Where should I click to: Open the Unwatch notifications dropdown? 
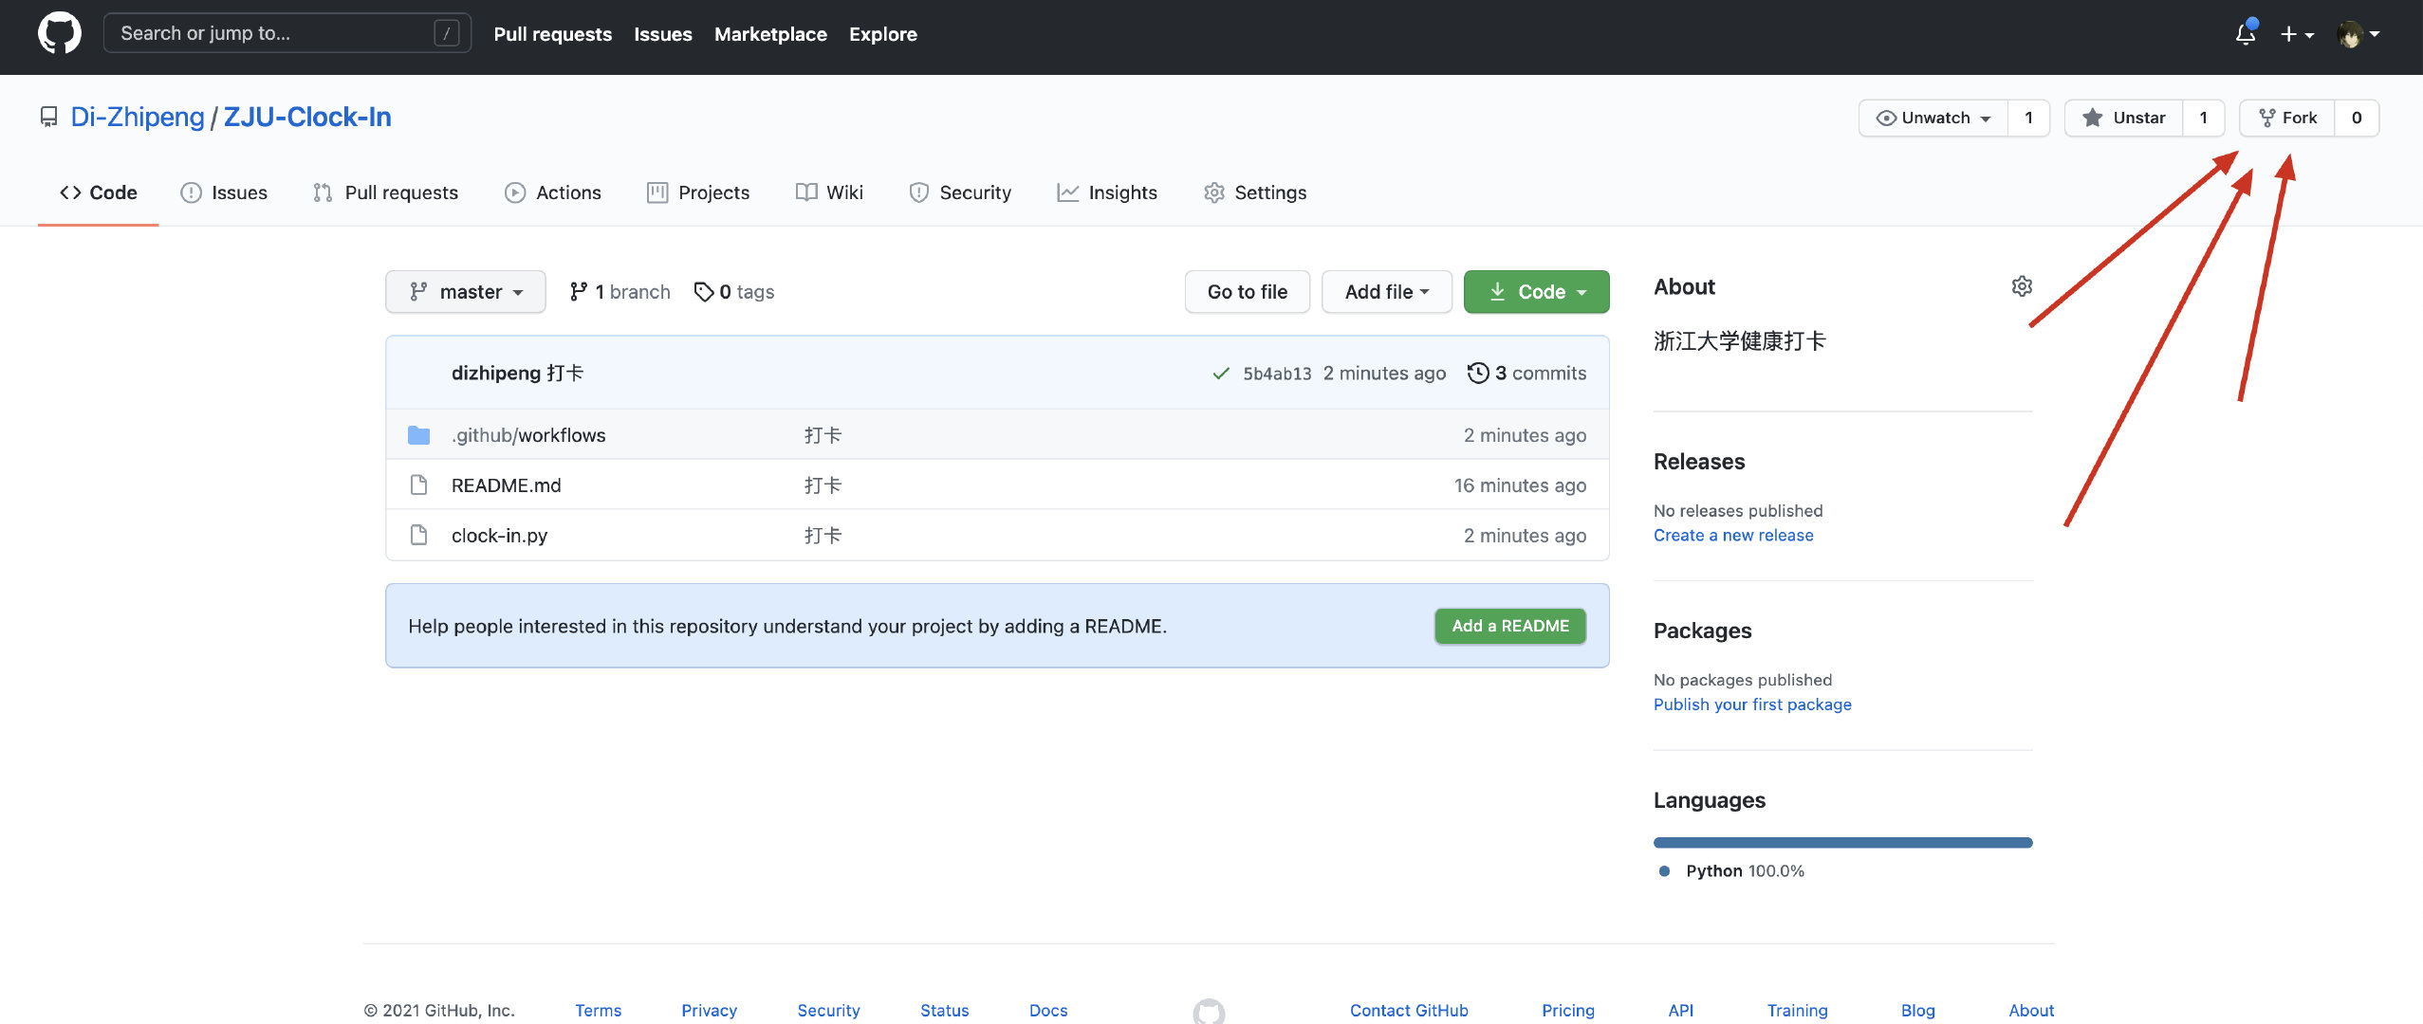pyautogui.click(x=1933, y=118)
